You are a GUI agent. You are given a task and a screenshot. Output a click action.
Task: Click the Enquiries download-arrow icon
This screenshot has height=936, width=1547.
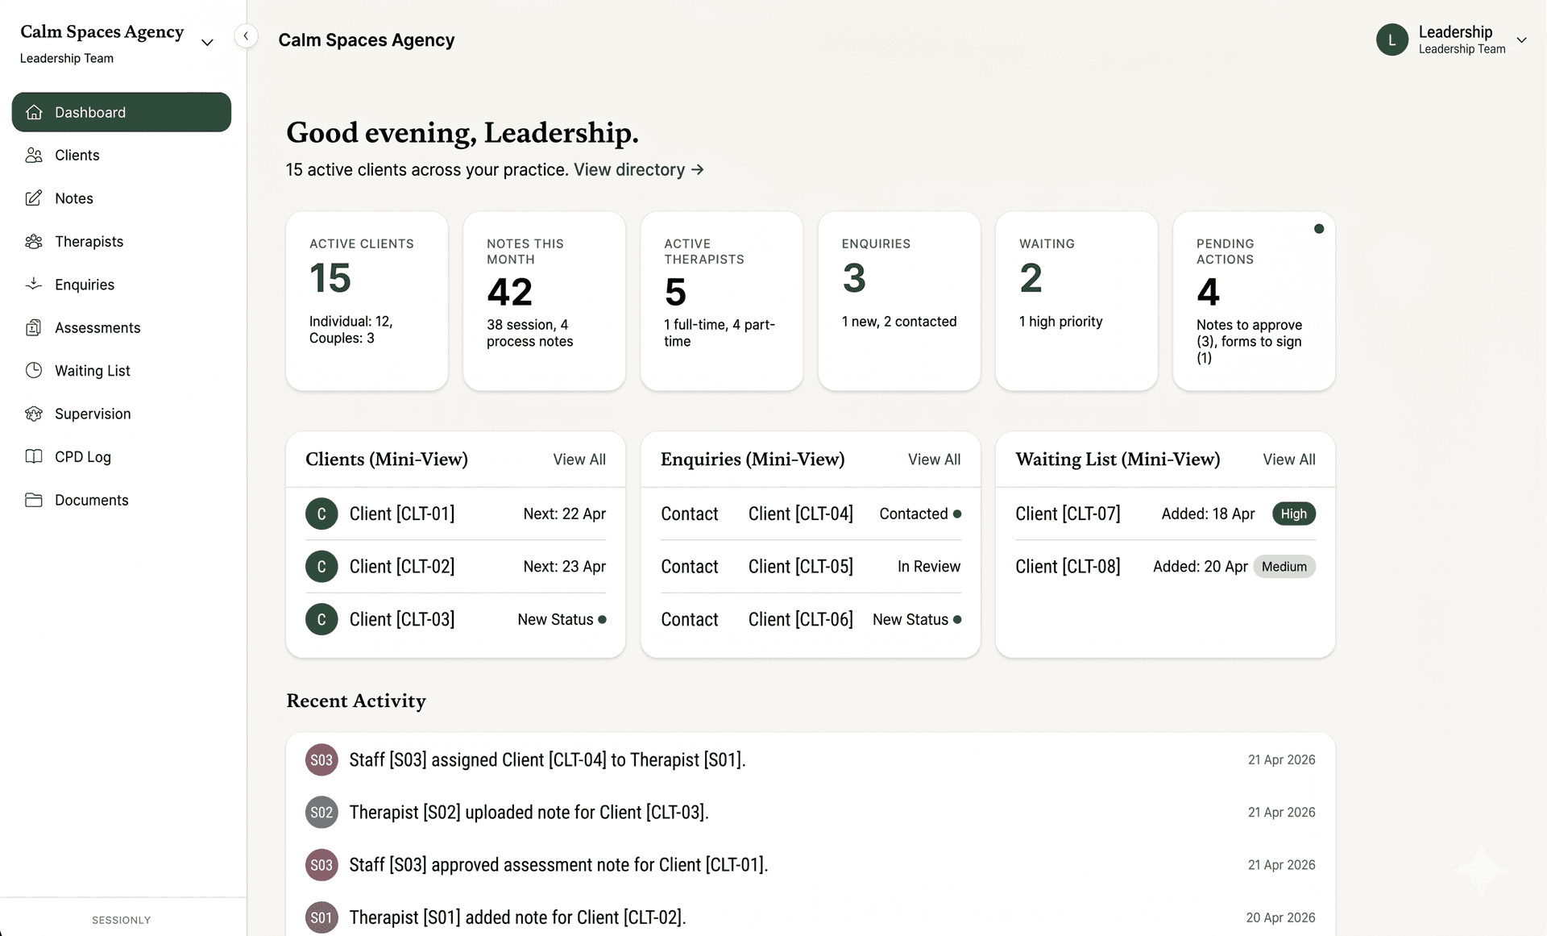[34, 284]
